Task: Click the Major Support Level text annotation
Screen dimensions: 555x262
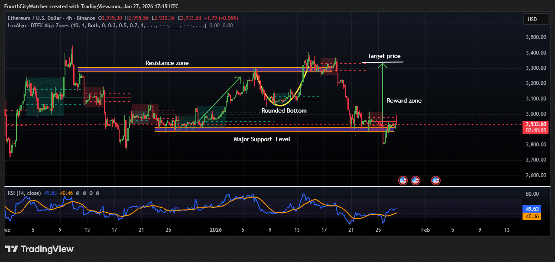Action: point(262,139)
